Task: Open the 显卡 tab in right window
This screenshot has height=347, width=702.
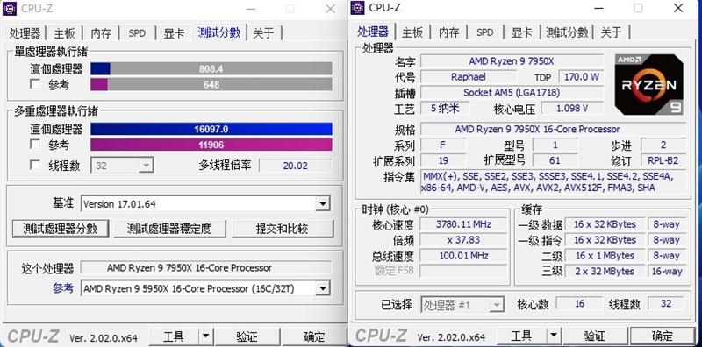Action: tap(522, 32)
